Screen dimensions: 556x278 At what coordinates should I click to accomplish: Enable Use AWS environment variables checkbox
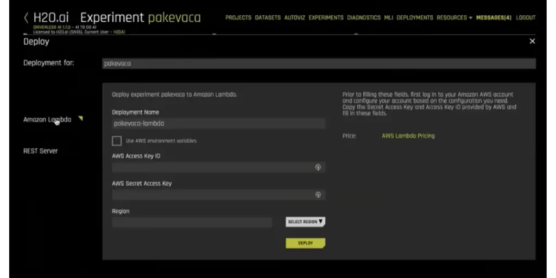click(117, 141)
